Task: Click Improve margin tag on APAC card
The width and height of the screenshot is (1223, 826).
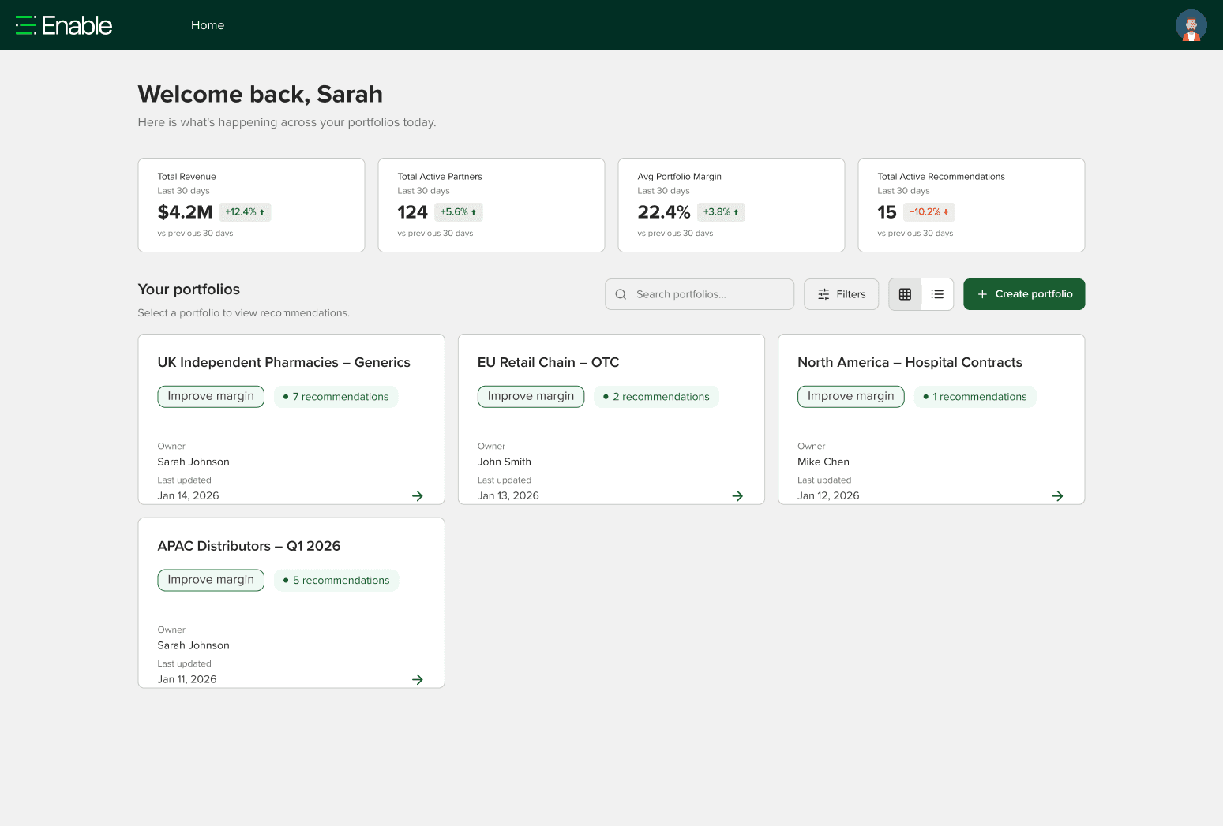Action: click(211, 580)
